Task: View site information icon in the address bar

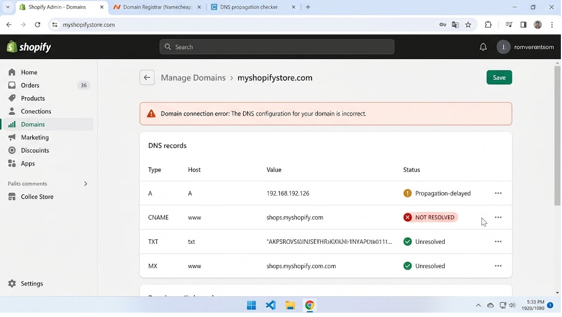Action: (55, 25)
